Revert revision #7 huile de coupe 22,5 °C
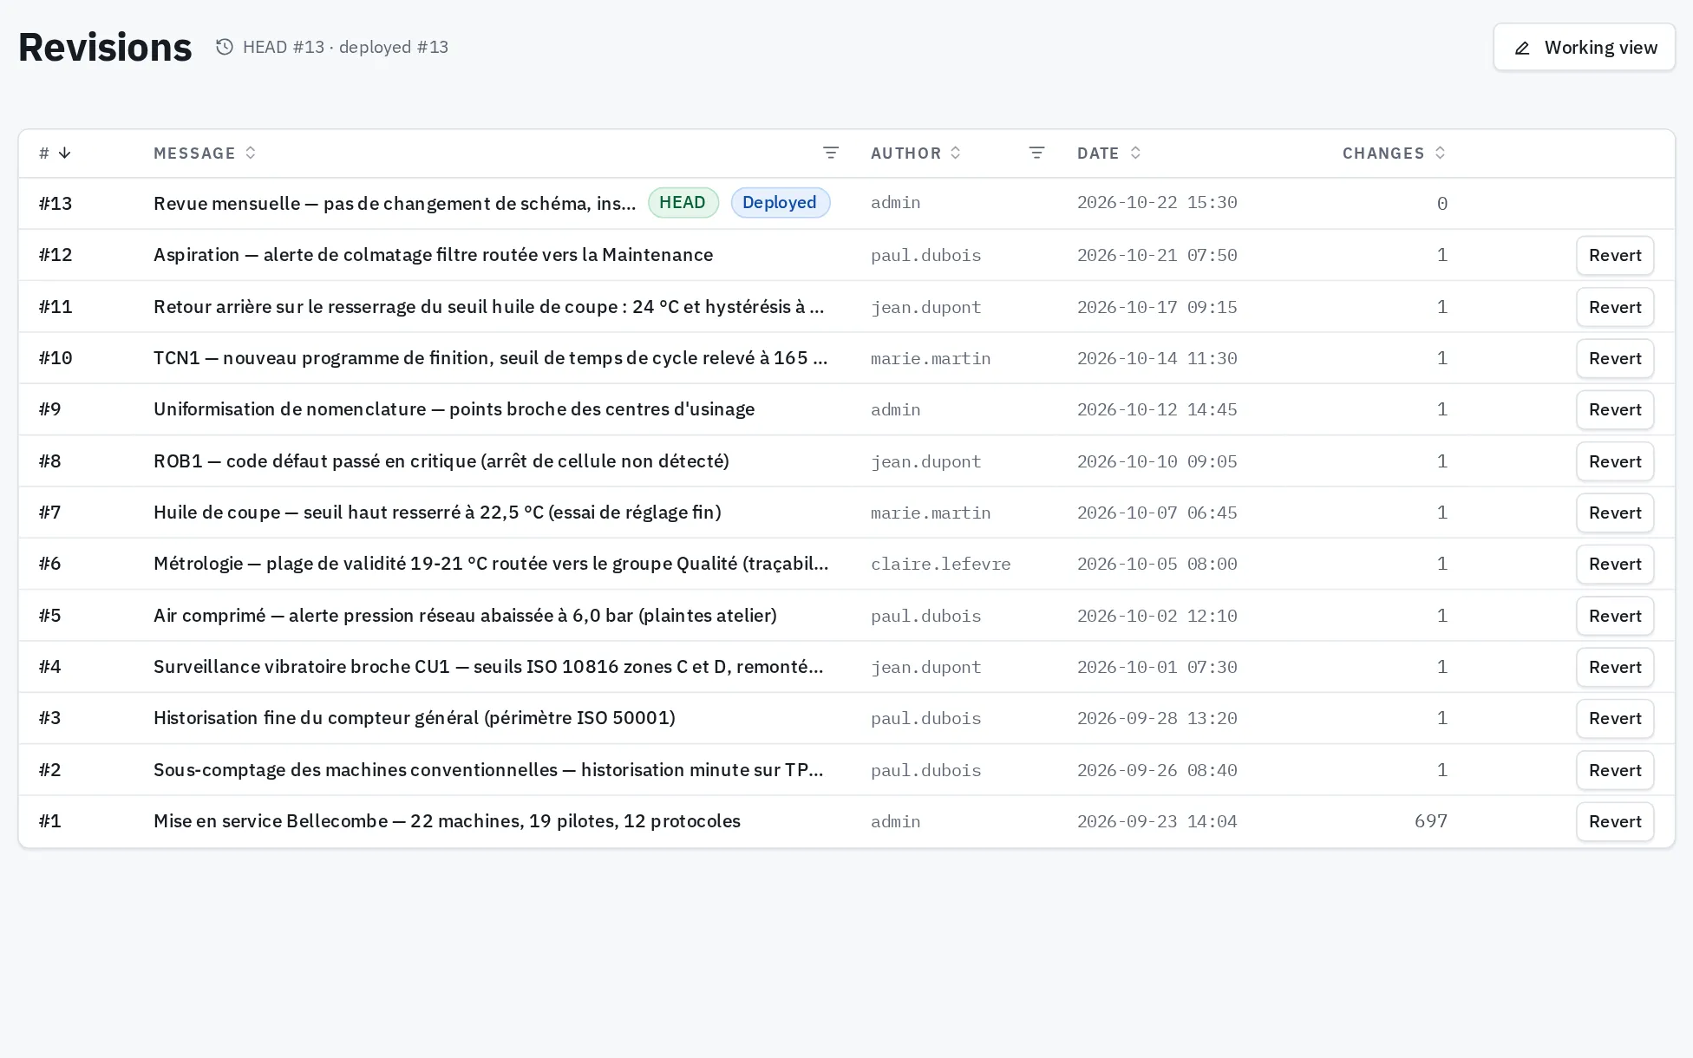This screenshot has width=1693, height=1058. click(1615, 513)
